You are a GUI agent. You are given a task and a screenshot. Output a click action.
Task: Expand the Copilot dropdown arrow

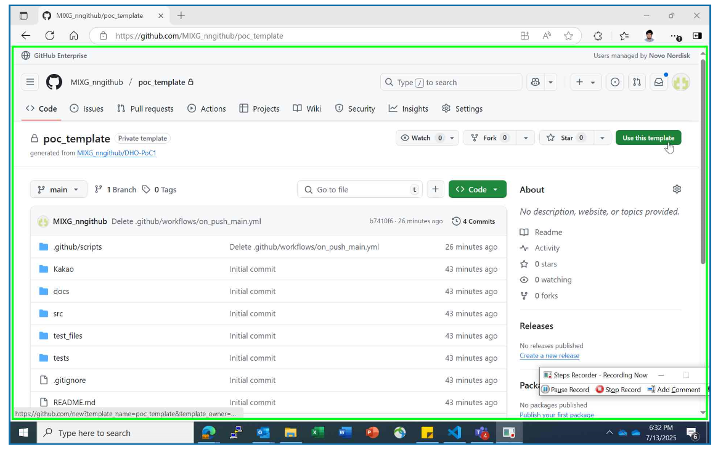[550, 83]
